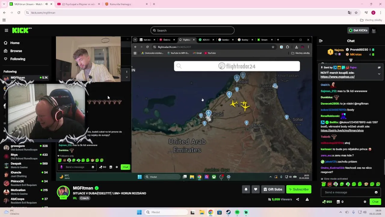Screen dimensions: 385x217
Task: Click the Kick Search field
Action: [x=192, y=30]
